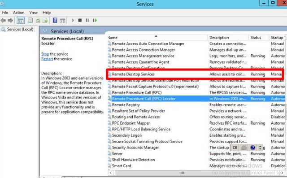Click the keyboard icon on the language bar
287x178 pixels.
tap(244, 148)
